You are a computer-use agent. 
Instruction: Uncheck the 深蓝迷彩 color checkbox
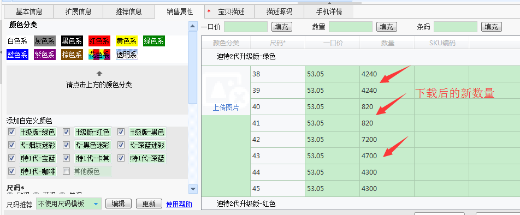121,145
